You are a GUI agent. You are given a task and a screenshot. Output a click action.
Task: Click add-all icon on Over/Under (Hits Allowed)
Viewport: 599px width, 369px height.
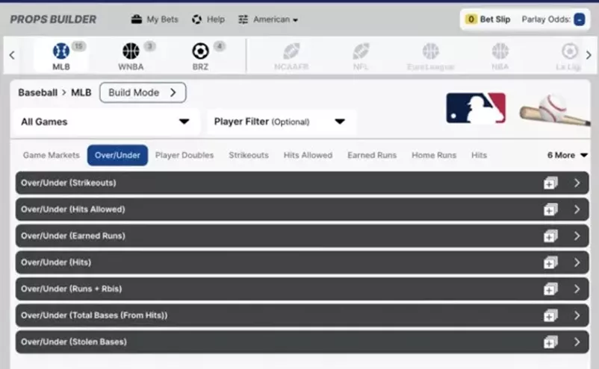pyautogui.click(x=550, y=209)
